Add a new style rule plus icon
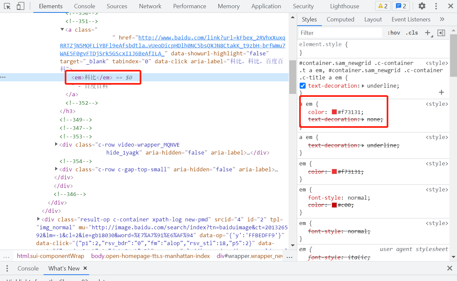457x281 pixels. [x=428, y=33]
